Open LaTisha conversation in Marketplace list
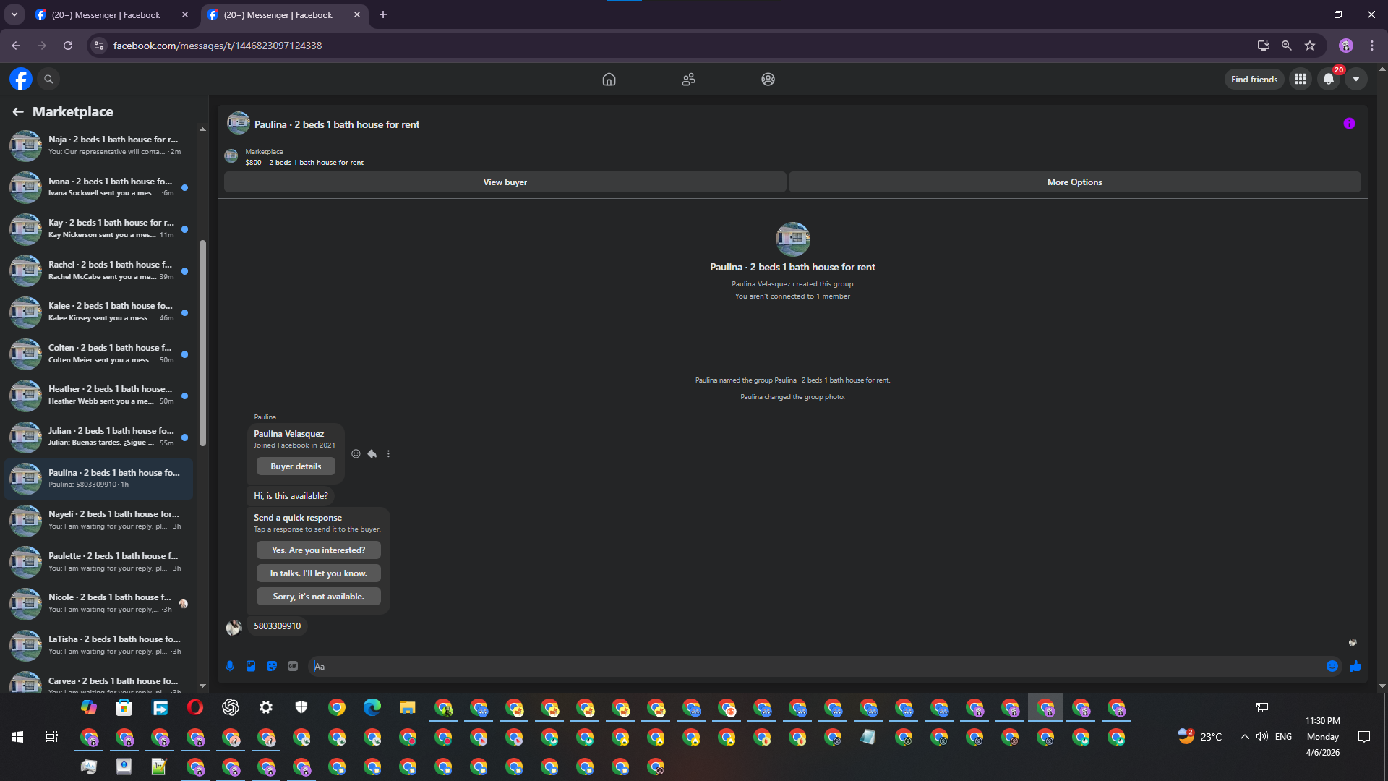 click(x=99, y=645)
